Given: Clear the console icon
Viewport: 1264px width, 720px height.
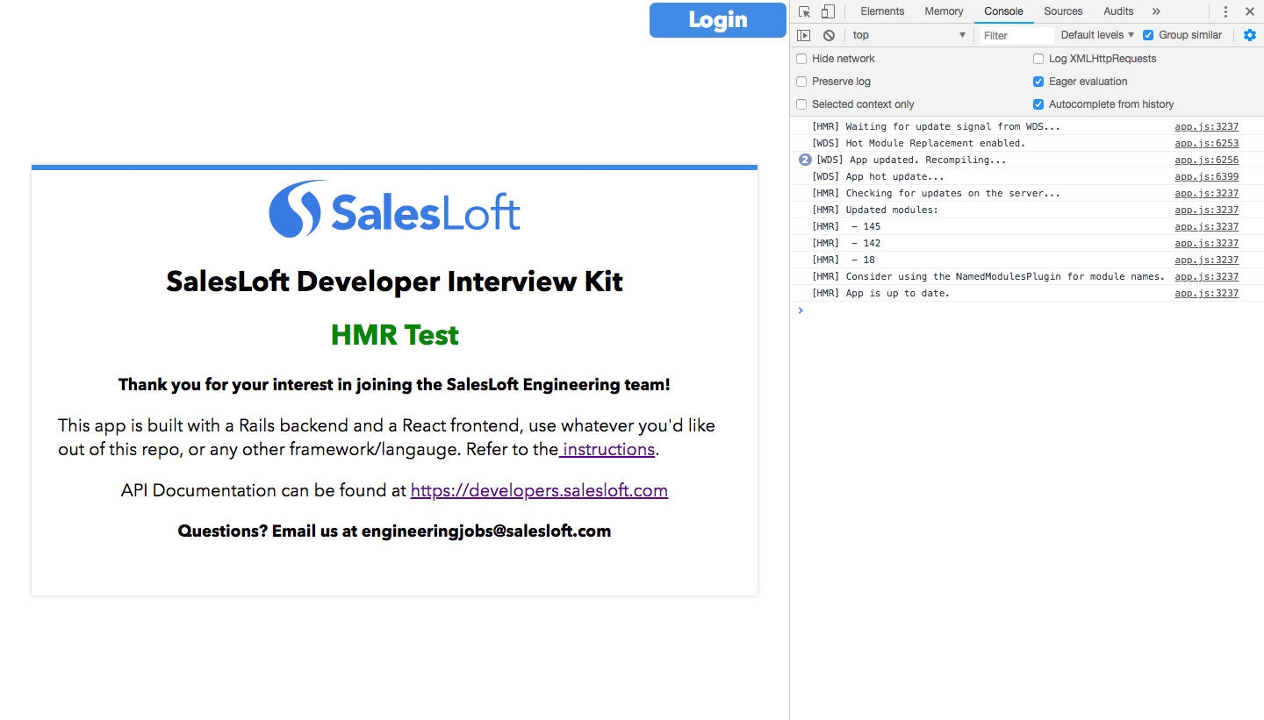Looking at the screenshot, I should click(x=829, y=35).
